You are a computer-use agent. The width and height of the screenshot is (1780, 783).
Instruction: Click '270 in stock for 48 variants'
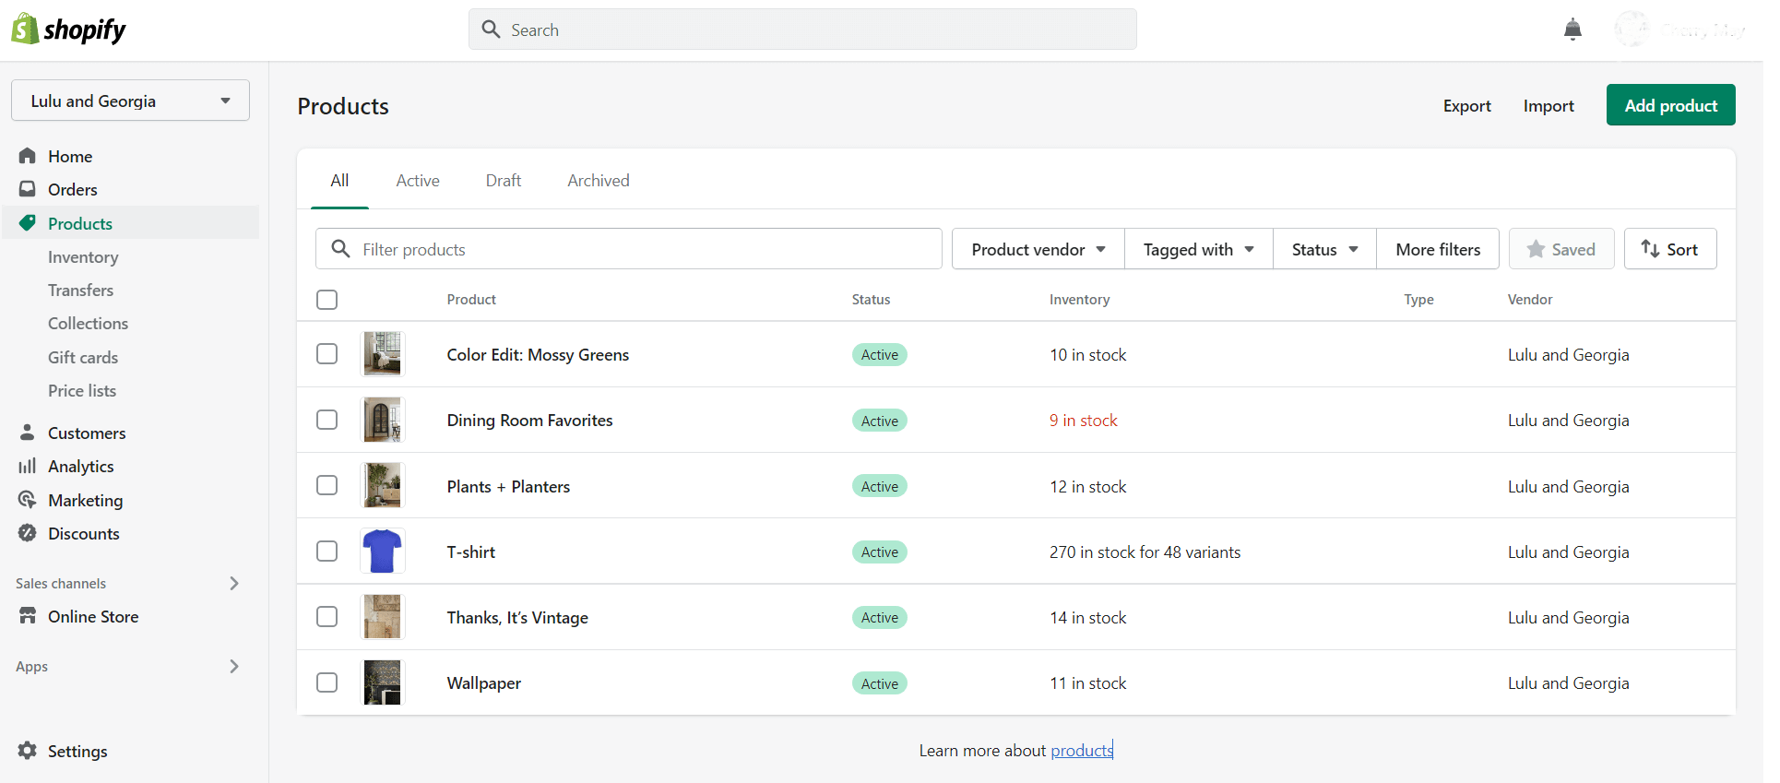[x=1145, y=552]
